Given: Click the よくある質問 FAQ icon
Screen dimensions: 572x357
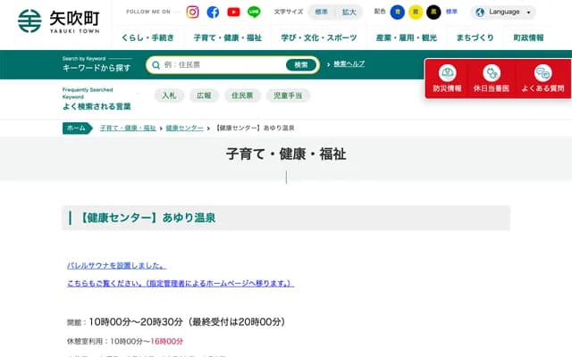Looking at the screenshot, I should [543, 78].
